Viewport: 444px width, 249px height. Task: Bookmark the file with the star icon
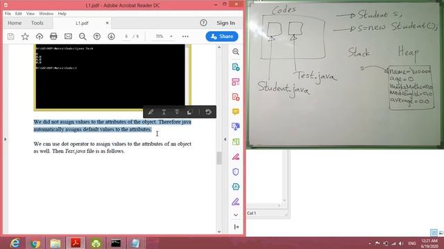tap(25, 37)
